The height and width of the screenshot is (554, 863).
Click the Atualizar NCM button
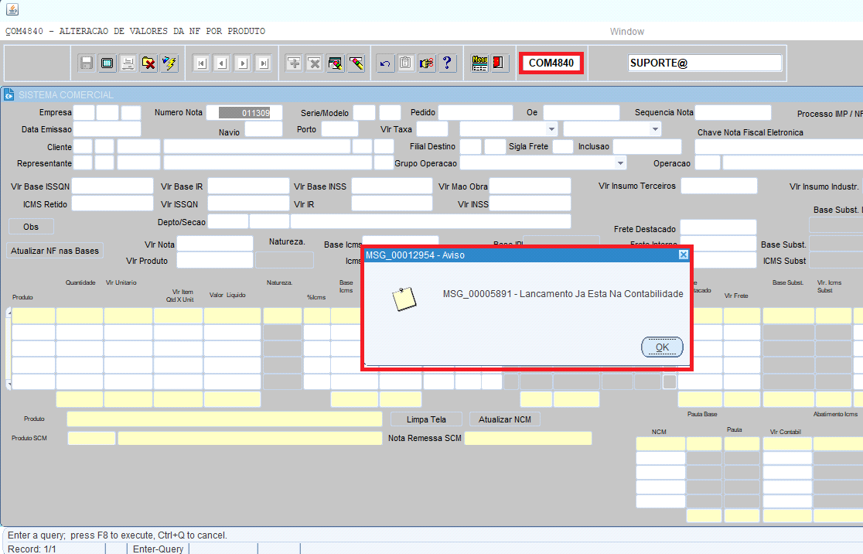click(x=504, y=419)
